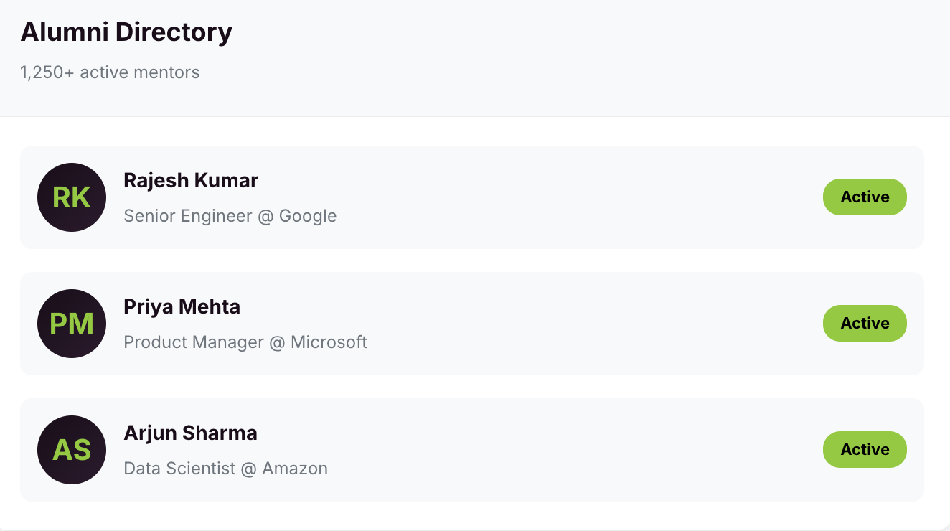Select the empty area of Priya Mehta's card

(574, 324)
